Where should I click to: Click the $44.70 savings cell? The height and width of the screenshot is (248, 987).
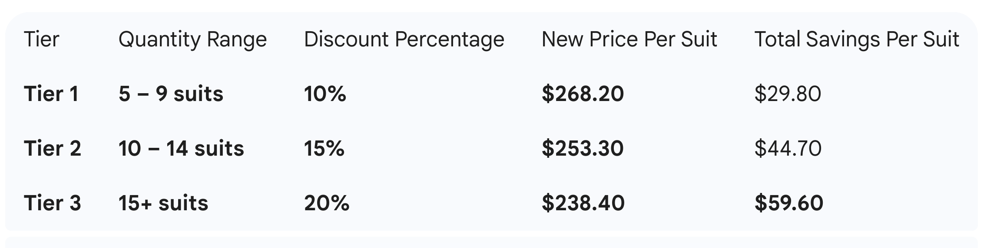click(788, 149)
